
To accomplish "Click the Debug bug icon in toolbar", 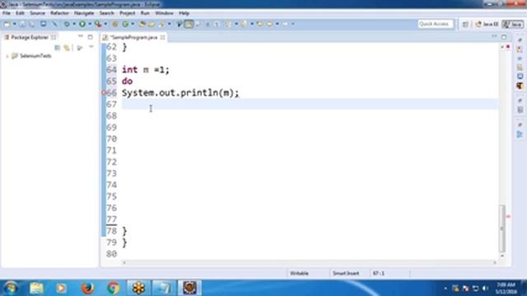I will click(x=67, y=24).
